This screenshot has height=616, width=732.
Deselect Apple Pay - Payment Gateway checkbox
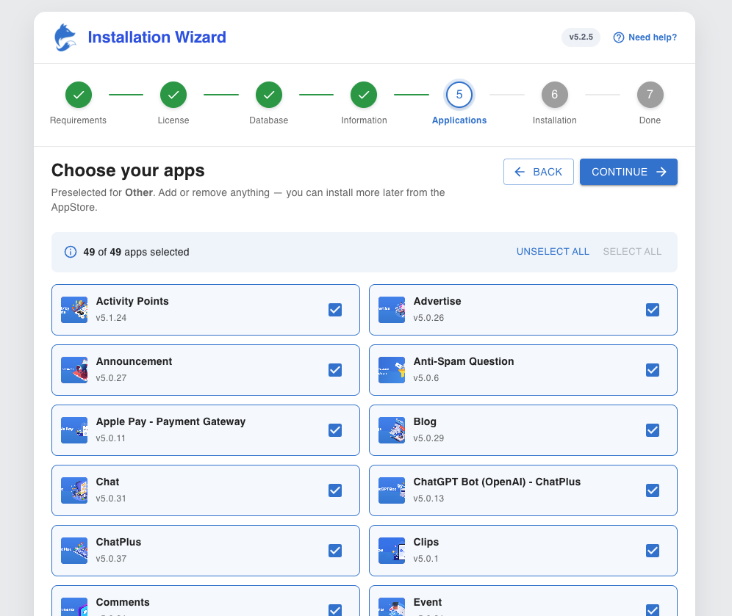click(x=335, y=430)
